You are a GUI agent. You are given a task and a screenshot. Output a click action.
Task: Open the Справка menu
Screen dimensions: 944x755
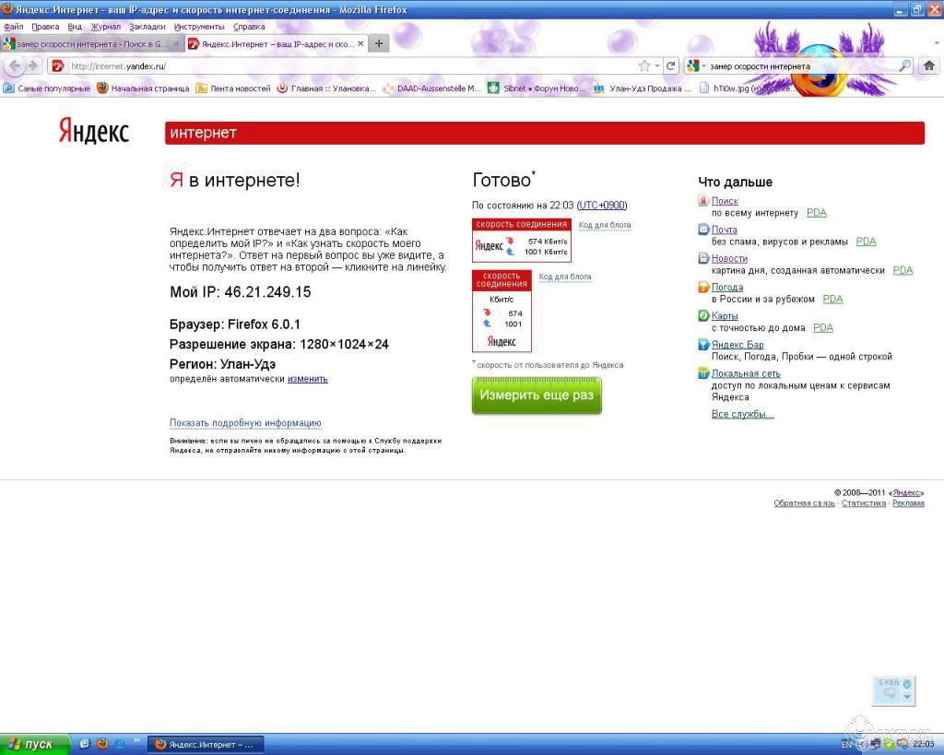pos(249,27)
